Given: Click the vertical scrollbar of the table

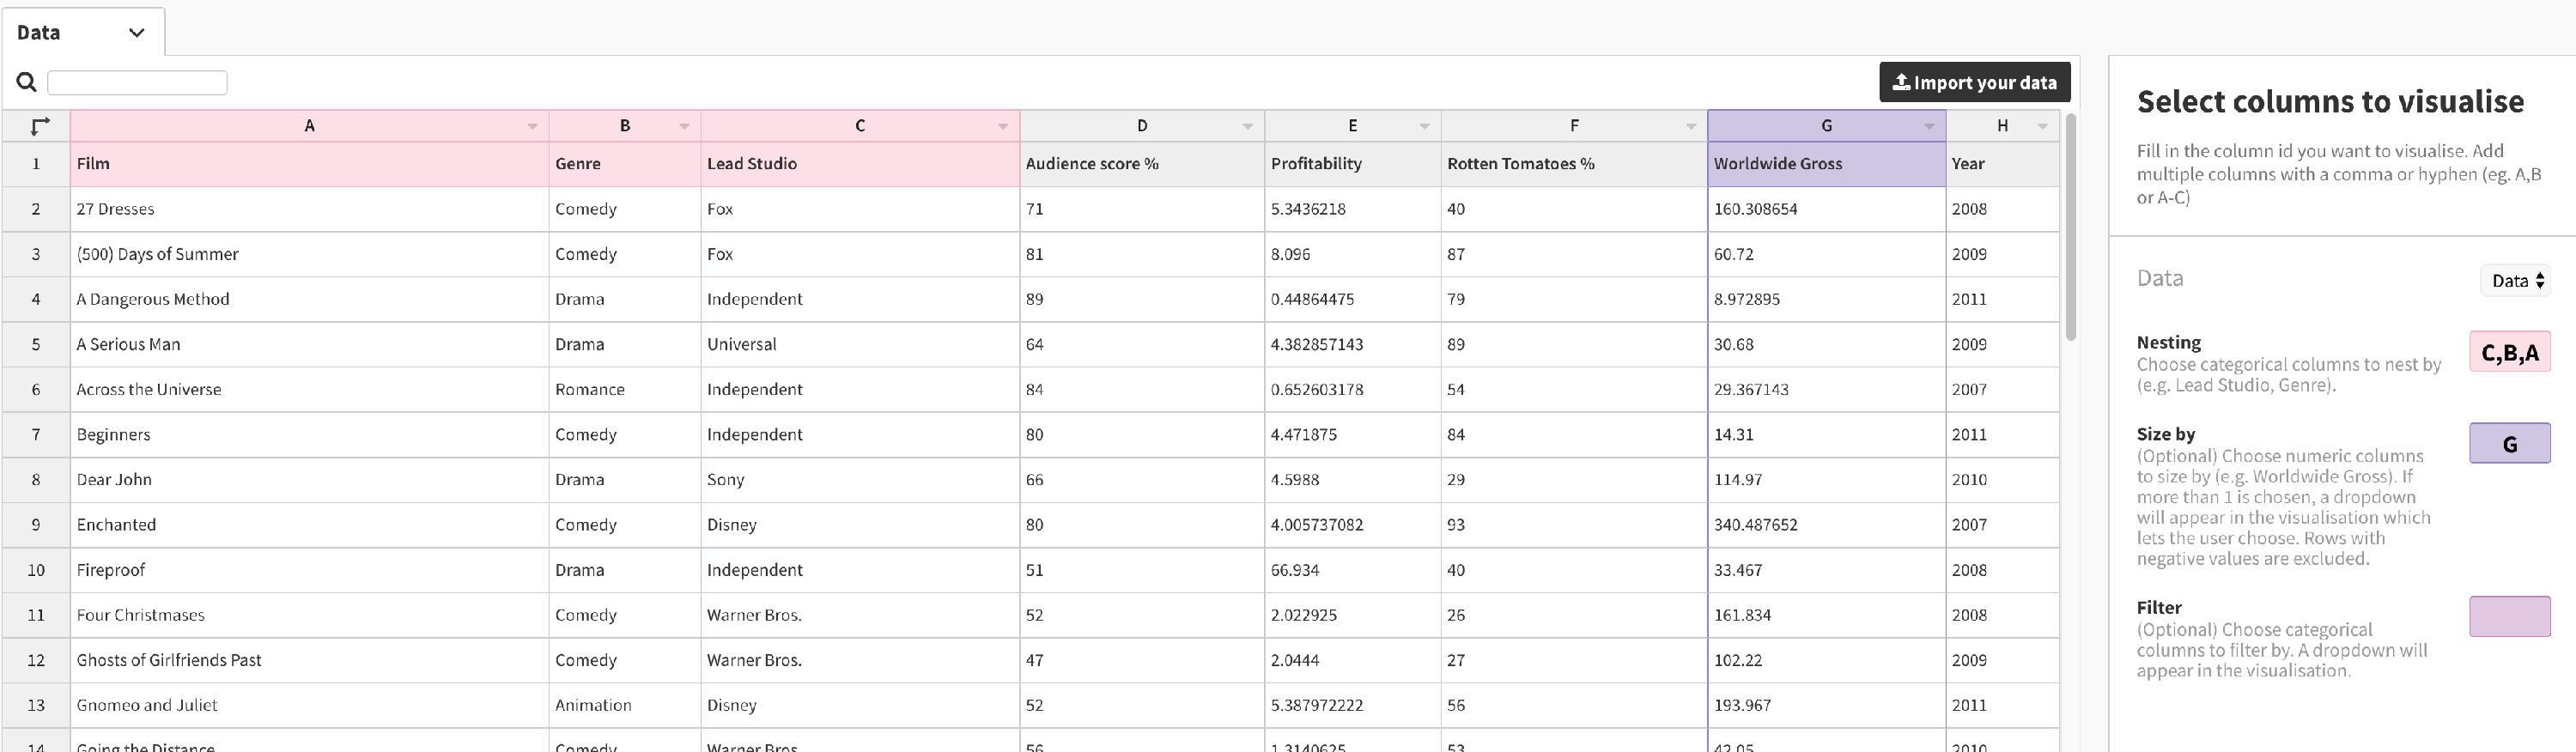Looking at the screenshot, I should tap(2071, 228).
